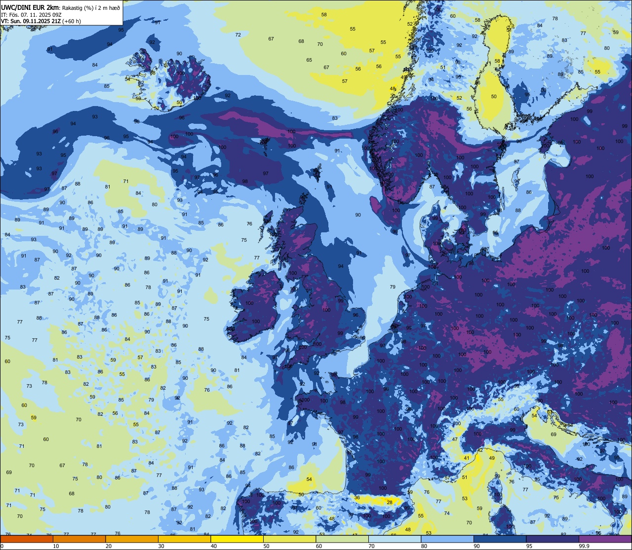Click the 0–10% dark orange legend segment
The image size is (632, 550).
coord(27,539)
